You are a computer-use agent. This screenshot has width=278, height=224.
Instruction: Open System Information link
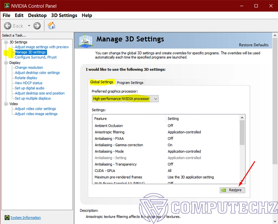point(25,217)
